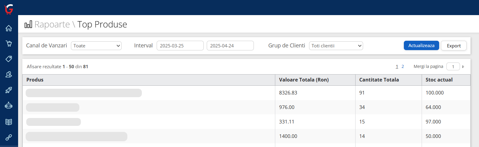Viewport: 479px width, 147px height.
Task: Expand the Grup de Clienti dropdown
Action: 336,46
